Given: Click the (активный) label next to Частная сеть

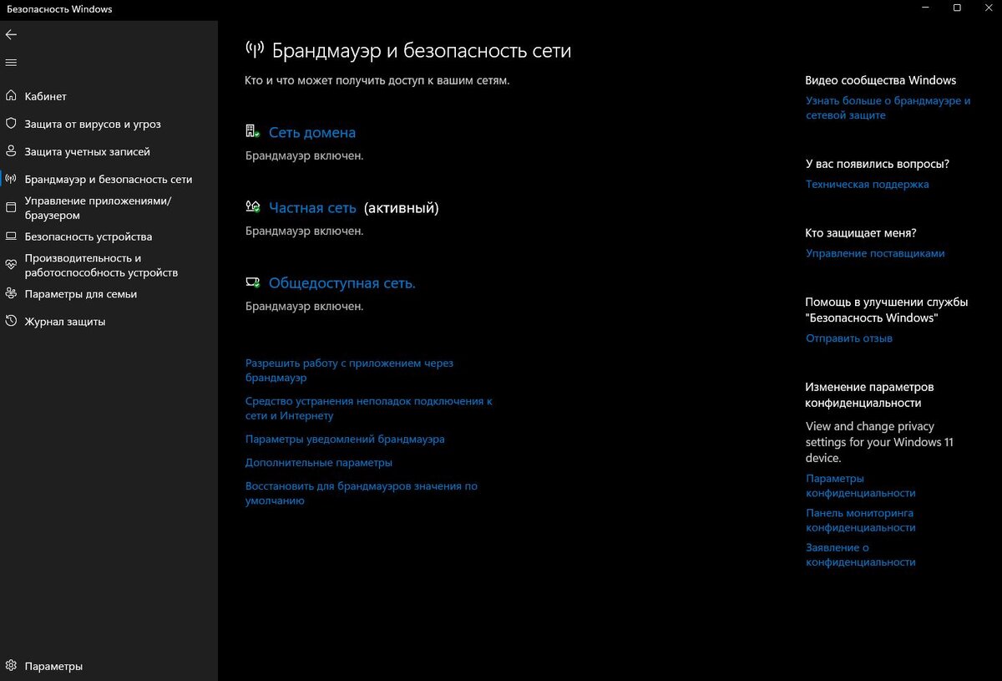Looking at the screenshot, I should coord(401,207).
